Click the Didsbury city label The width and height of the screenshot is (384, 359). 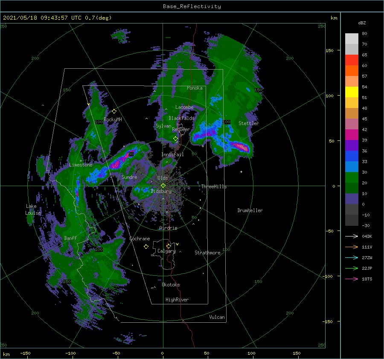click(x=161, y=191)
